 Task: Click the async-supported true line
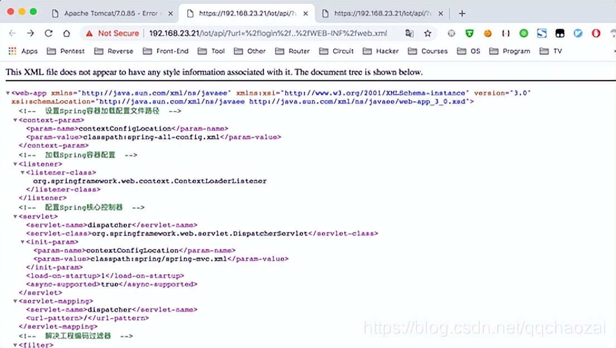tap(111, 284)
